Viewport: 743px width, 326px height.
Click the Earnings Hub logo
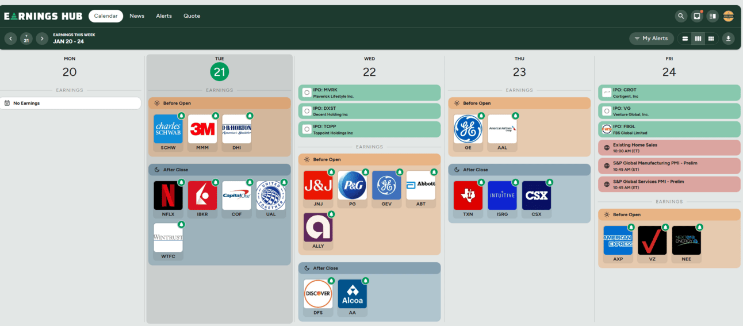pyautogui.click(x=43, y=16)
